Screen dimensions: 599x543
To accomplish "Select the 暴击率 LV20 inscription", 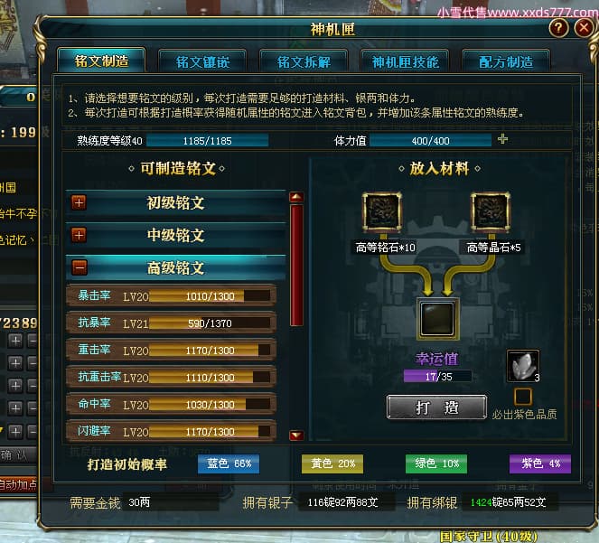I will pos(171,295).
